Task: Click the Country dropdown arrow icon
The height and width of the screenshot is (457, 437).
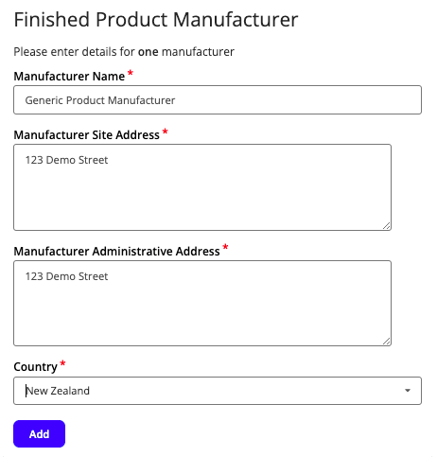Action: 408,391
